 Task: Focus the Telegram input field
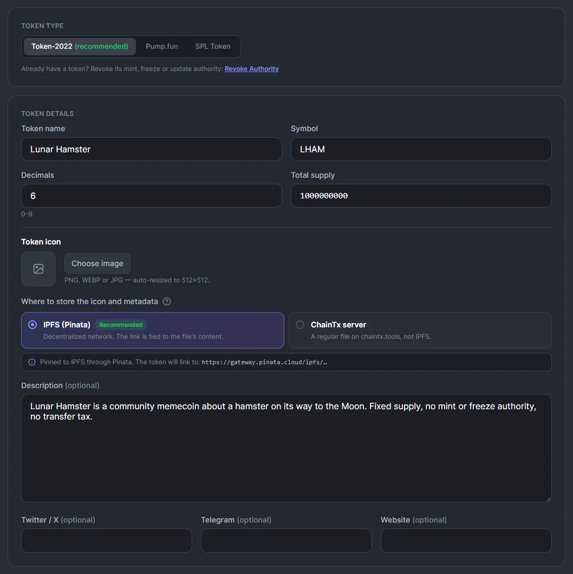point(286,540)
